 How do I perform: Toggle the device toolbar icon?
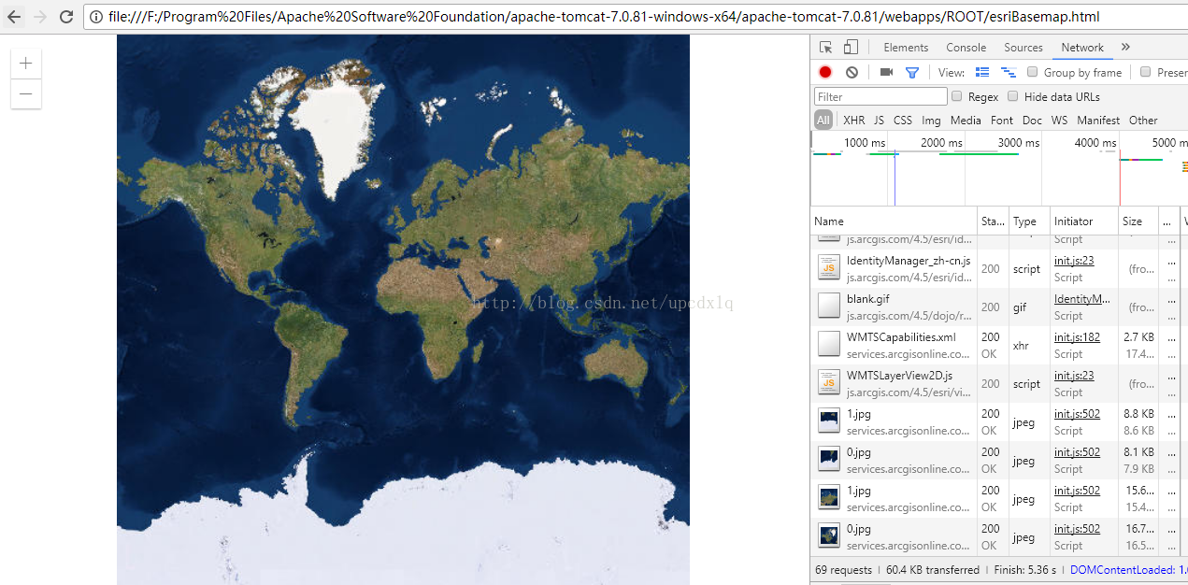851,48
